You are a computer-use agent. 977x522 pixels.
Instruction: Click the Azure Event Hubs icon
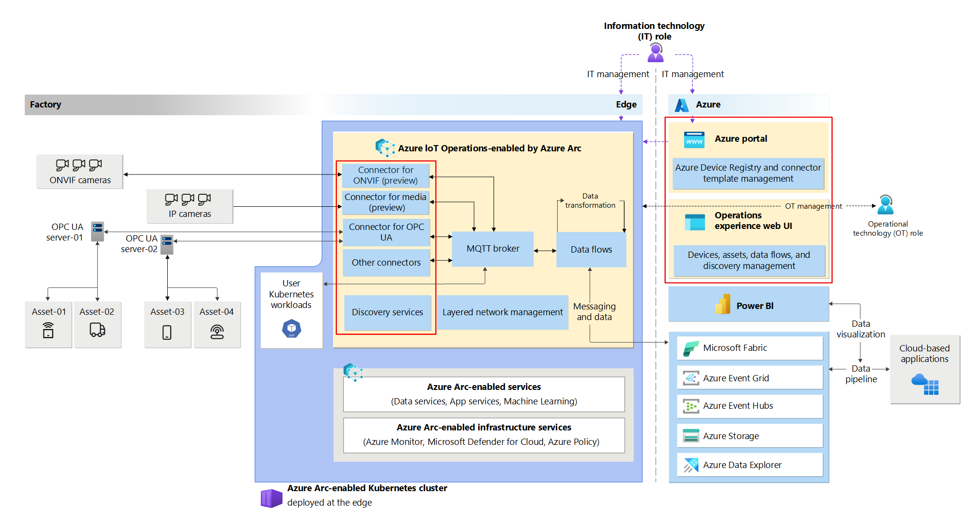(x=691, y=406)
